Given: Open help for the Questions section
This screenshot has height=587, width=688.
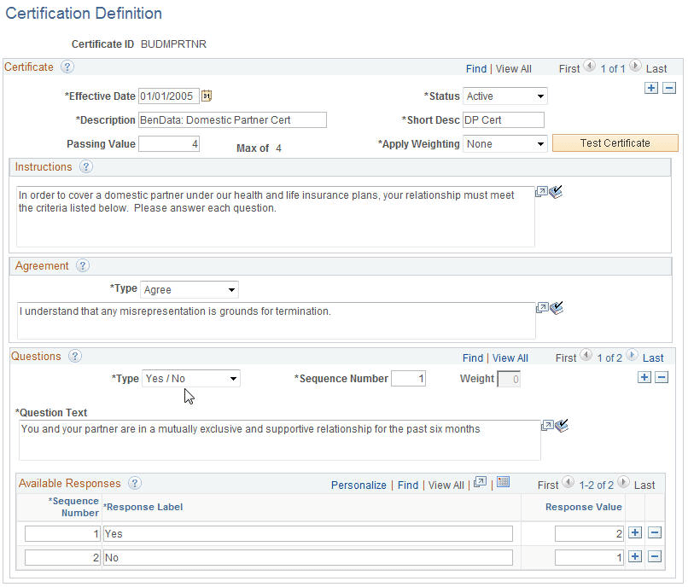Looking at the screenshot, I should [74, 356].
